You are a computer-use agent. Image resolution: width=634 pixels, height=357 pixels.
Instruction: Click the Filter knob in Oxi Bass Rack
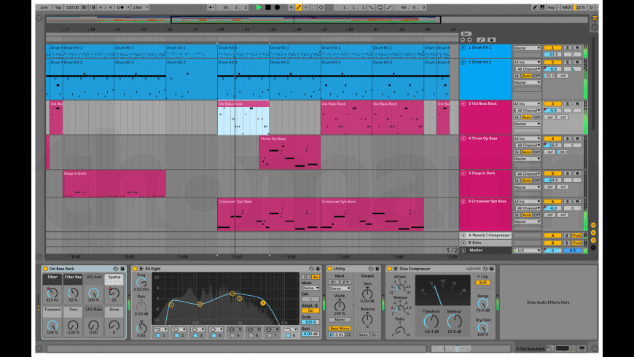point(52,292)
